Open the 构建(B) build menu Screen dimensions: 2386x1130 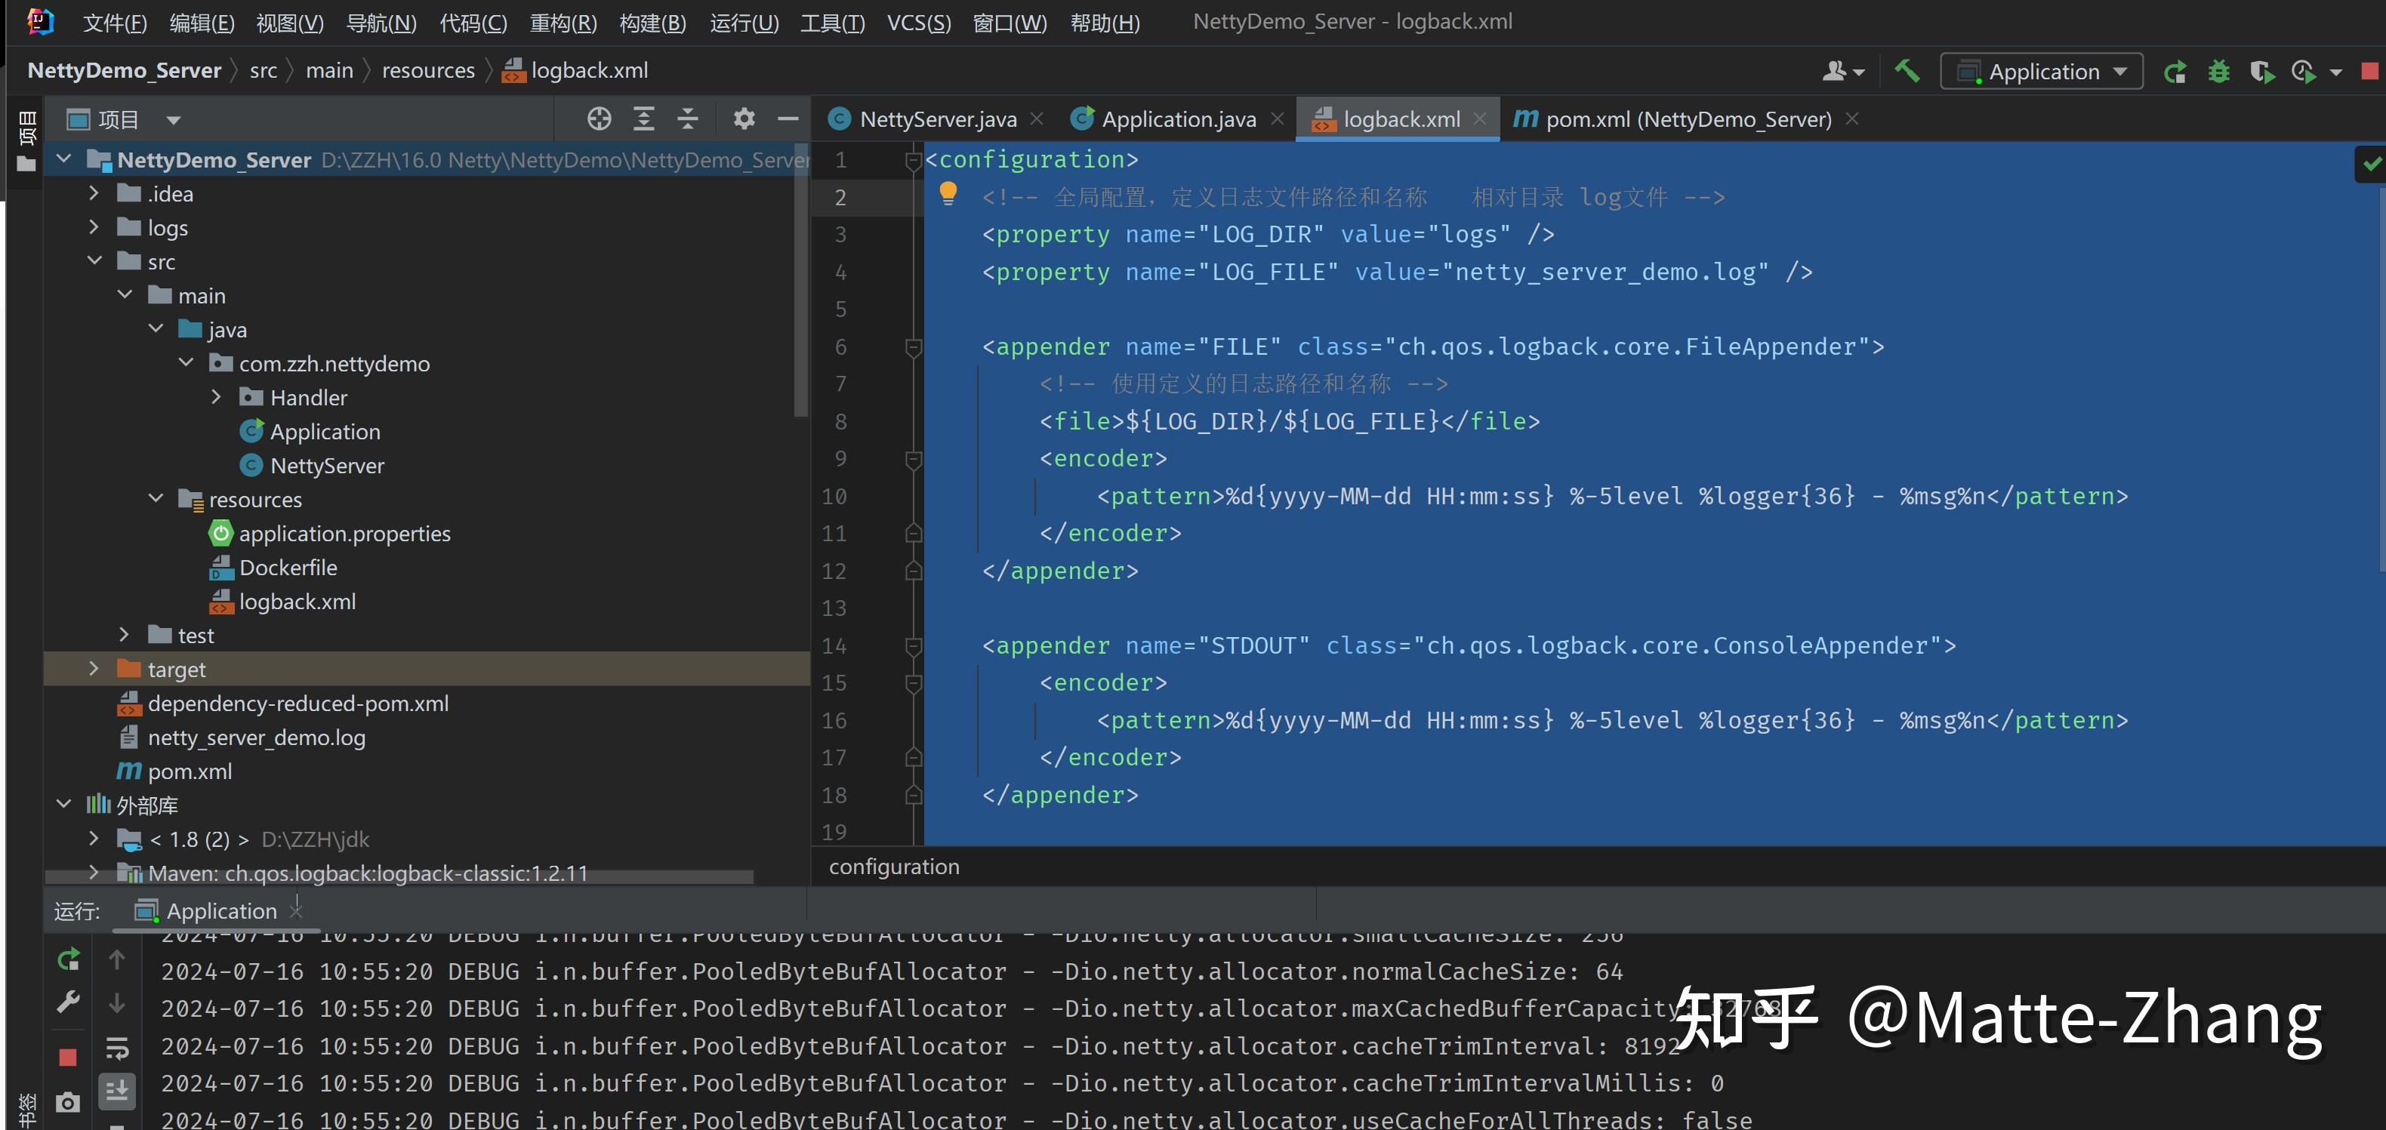[652, 22]
